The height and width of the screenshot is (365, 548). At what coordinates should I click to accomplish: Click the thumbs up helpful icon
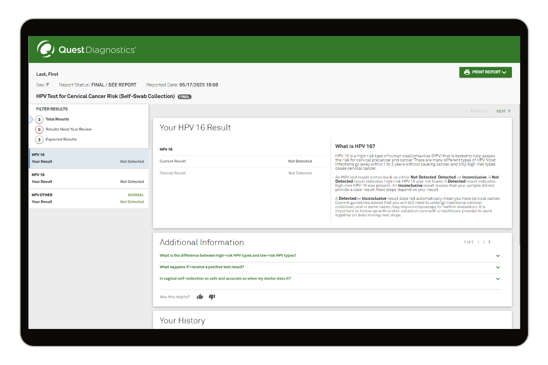[x=200, y=297]
